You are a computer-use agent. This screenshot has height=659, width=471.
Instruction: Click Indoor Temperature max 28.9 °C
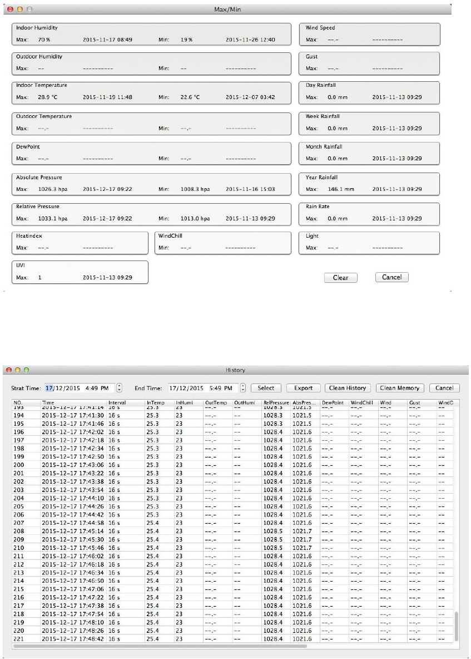pos(47,97)
